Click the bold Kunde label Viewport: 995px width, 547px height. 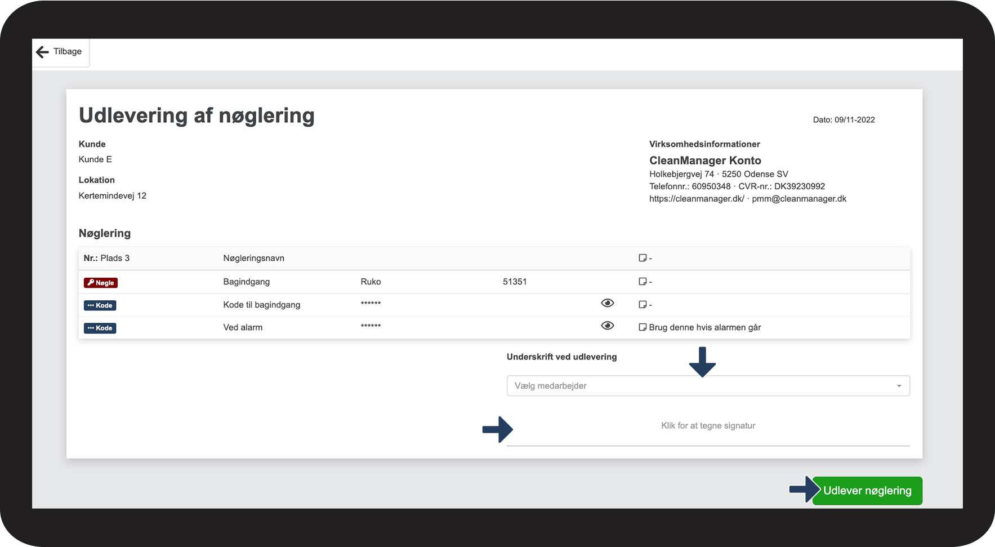92,144
